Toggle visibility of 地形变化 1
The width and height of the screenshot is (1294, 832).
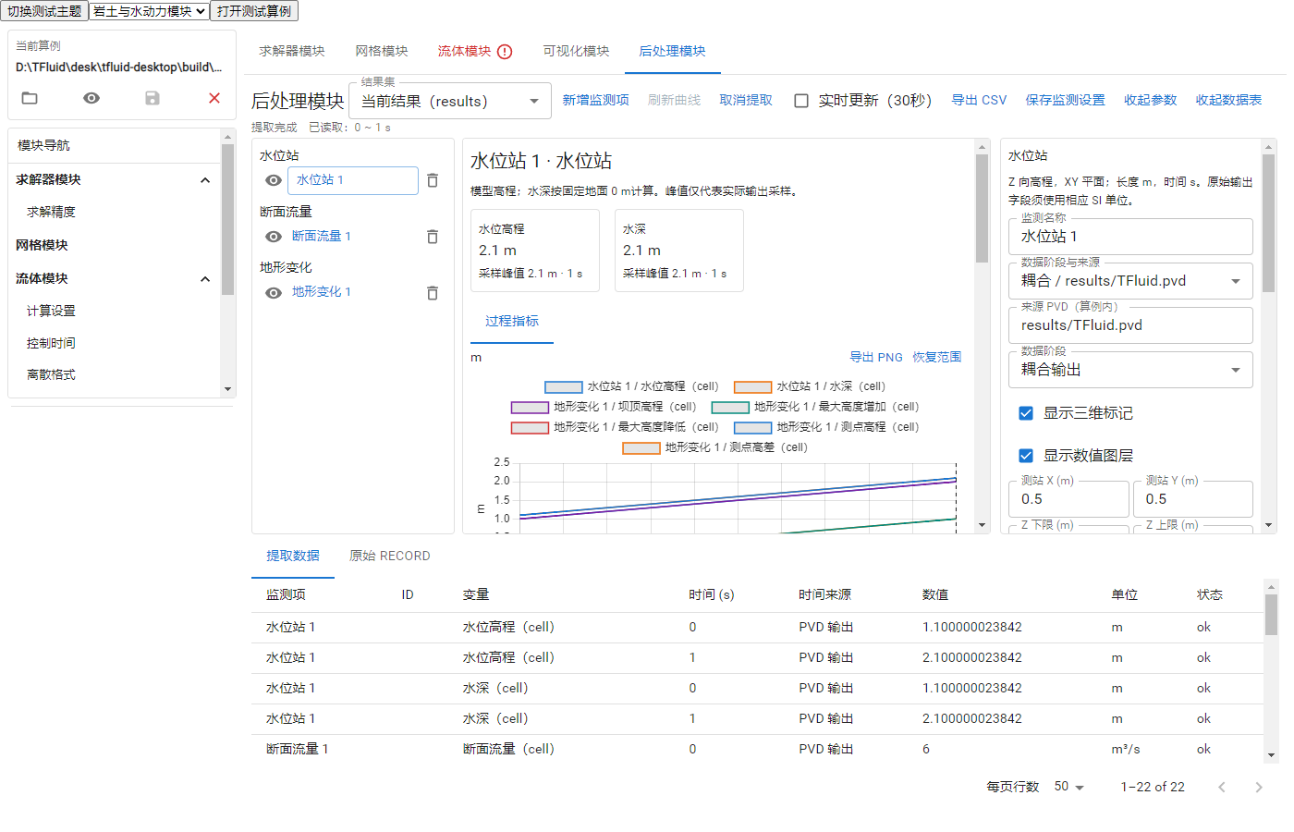coord(274,293)
